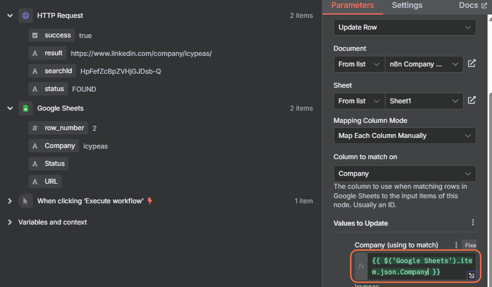The width and height of the screenshot is (492, 287).
Task: Switch Company field to Fixed mode
Action: [470, 245]
